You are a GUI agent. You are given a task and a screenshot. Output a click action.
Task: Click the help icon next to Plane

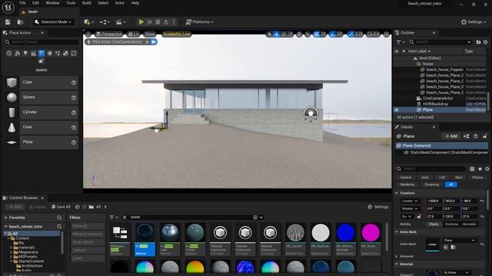74,143
